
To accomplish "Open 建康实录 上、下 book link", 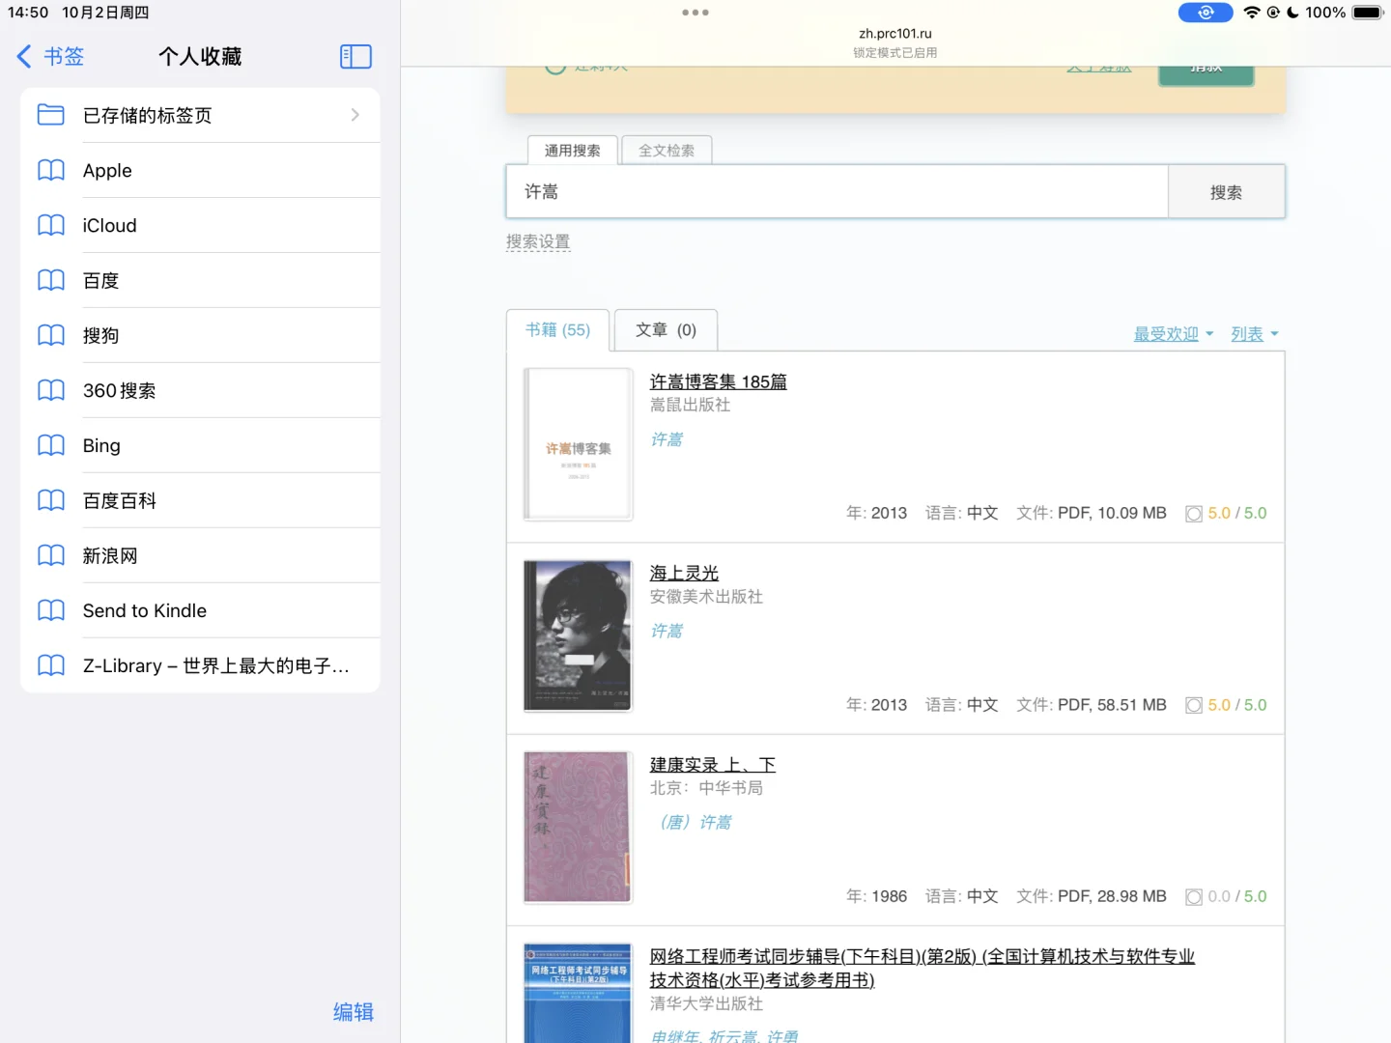I will point(713,765).
